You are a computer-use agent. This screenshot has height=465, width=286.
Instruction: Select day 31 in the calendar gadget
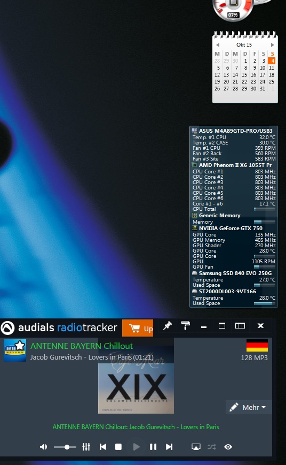point(263,89)
